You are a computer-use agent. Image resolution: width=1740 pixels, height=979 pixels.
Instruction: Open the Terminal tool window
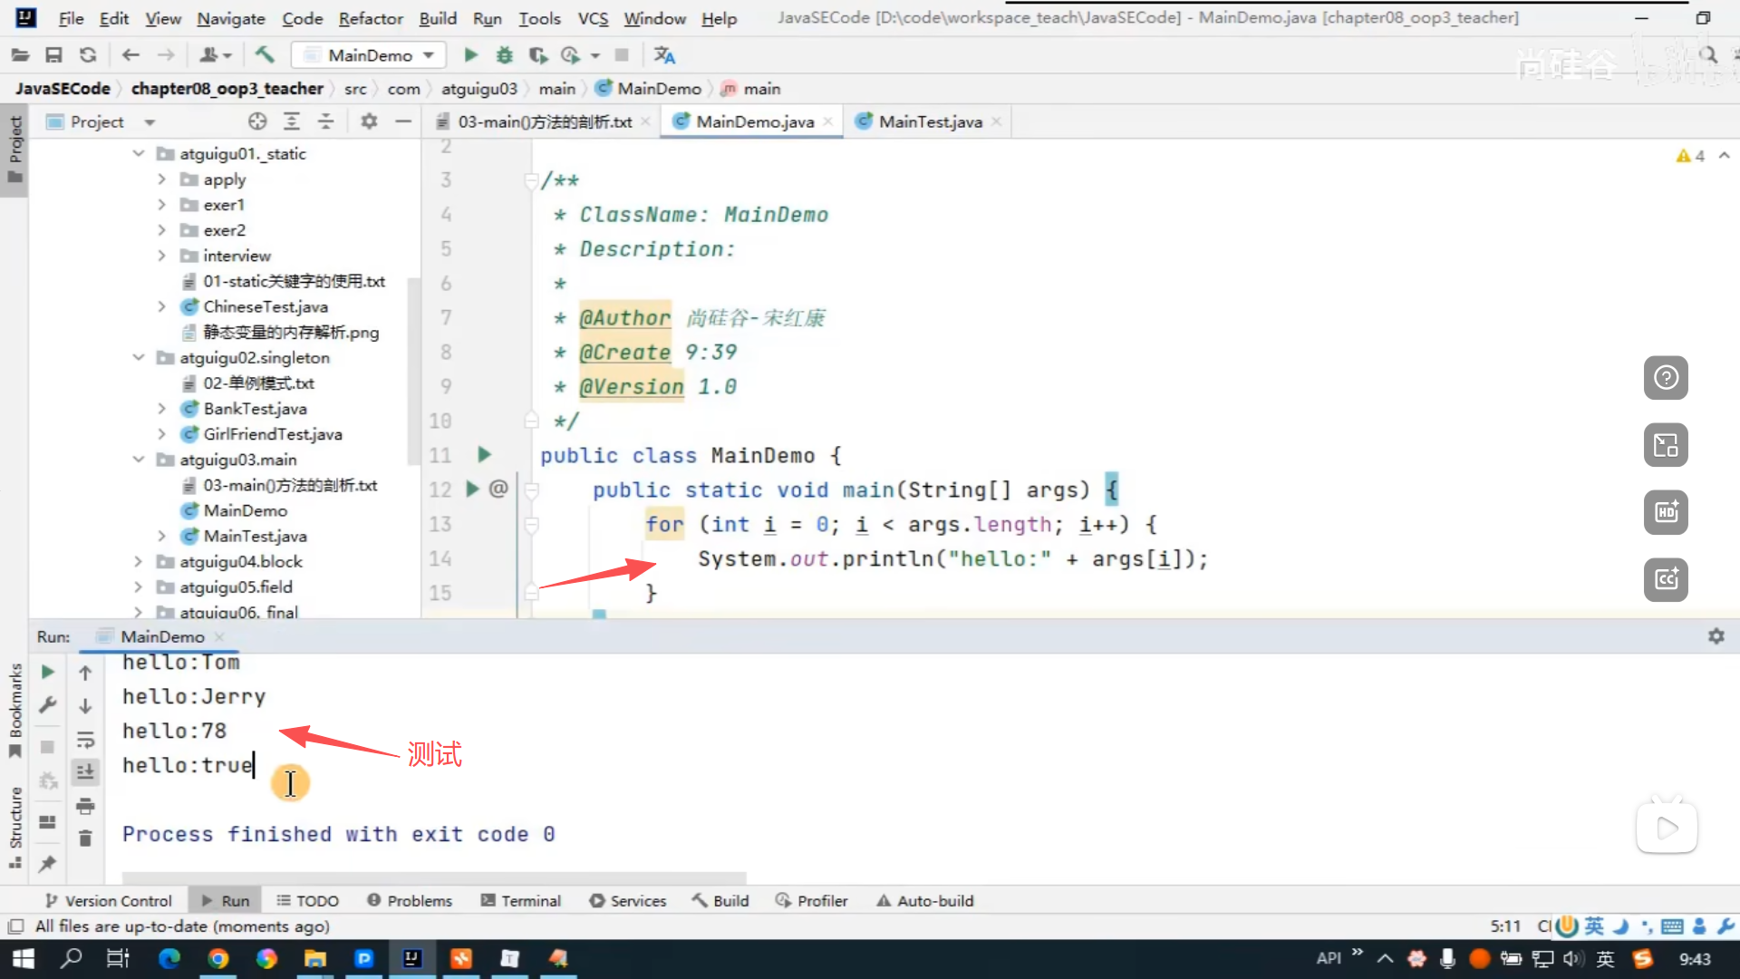coord(521,900)
